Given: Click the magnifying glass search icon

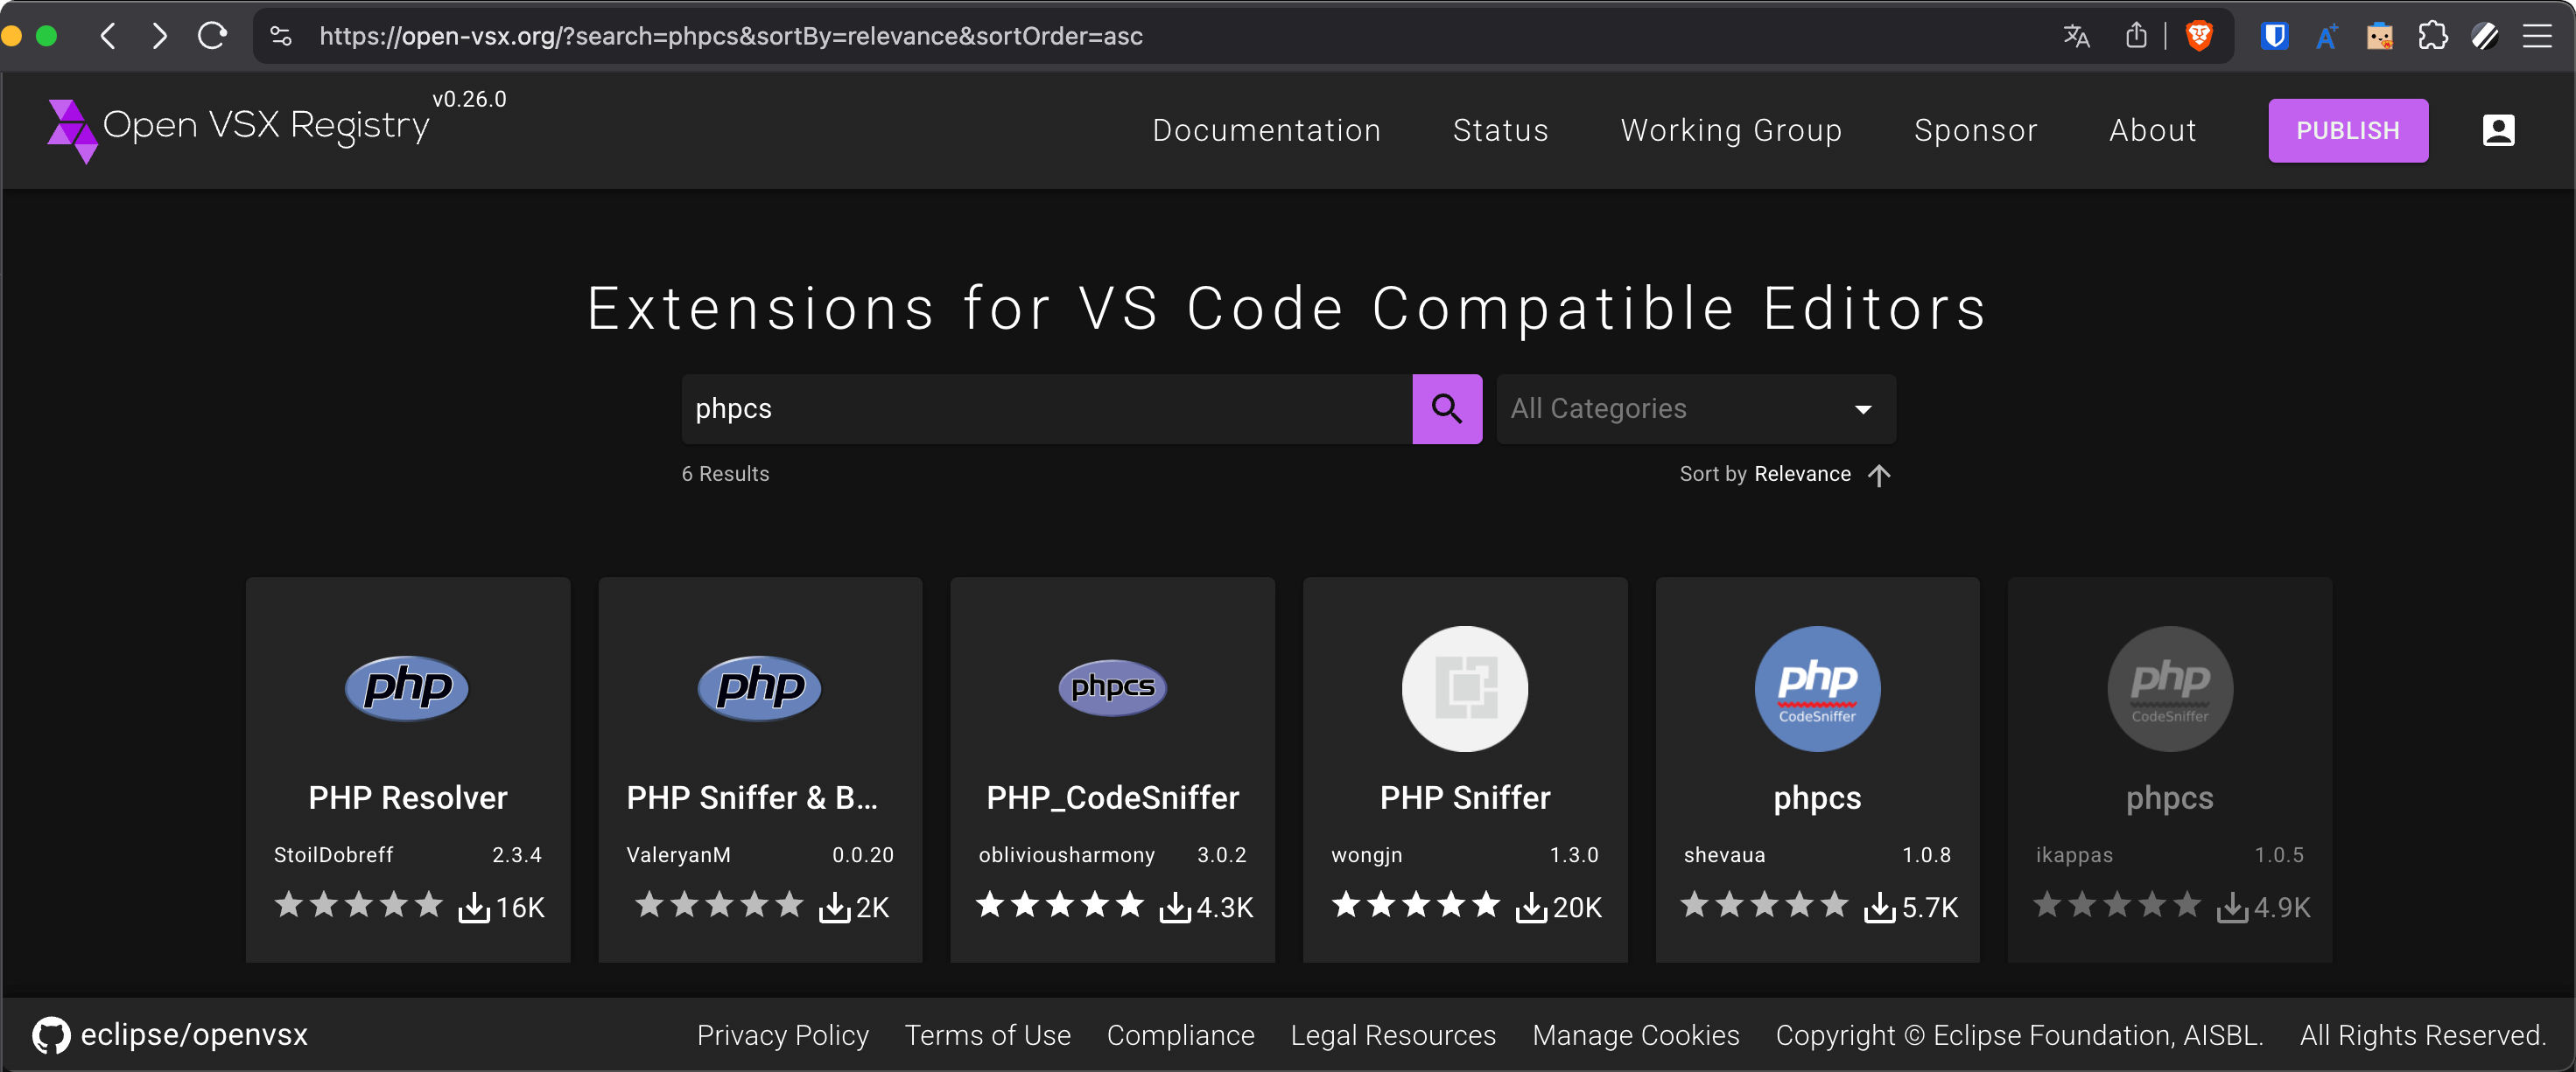Looking at the screenshot, I should coord(1446,408).
